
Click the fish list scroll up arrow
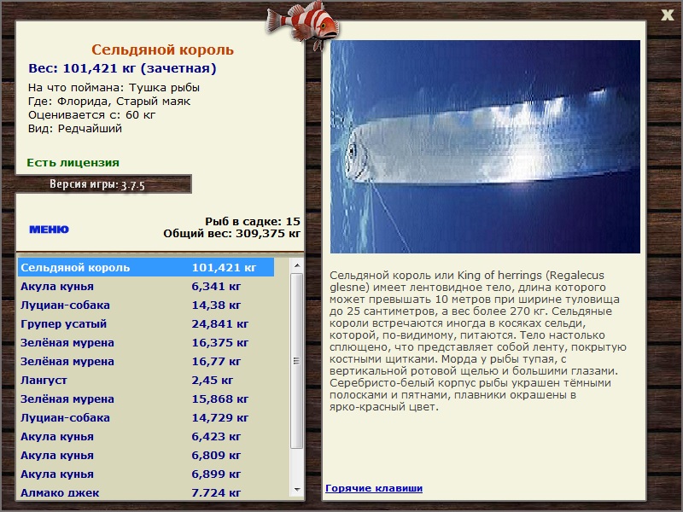(296, 265)
